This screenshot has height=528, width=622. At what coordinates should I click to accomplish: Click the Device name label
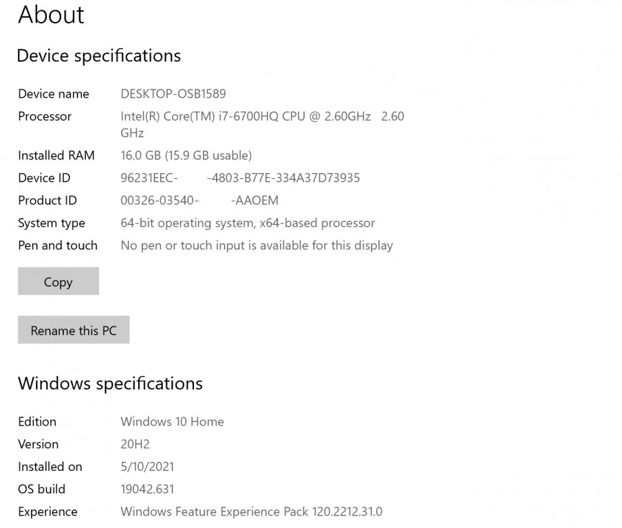[54, 94]
